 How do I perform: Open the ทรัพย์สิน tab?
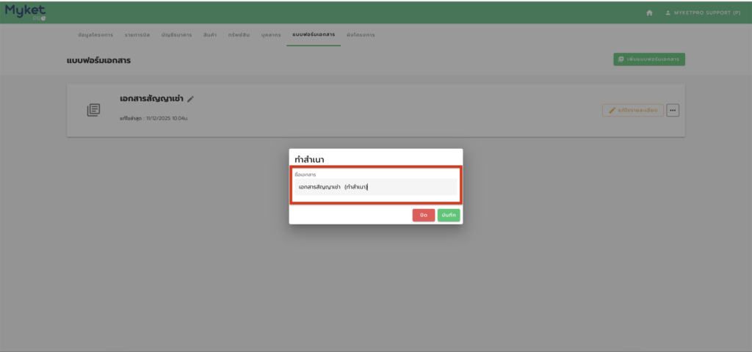click(x=240, y=35)
